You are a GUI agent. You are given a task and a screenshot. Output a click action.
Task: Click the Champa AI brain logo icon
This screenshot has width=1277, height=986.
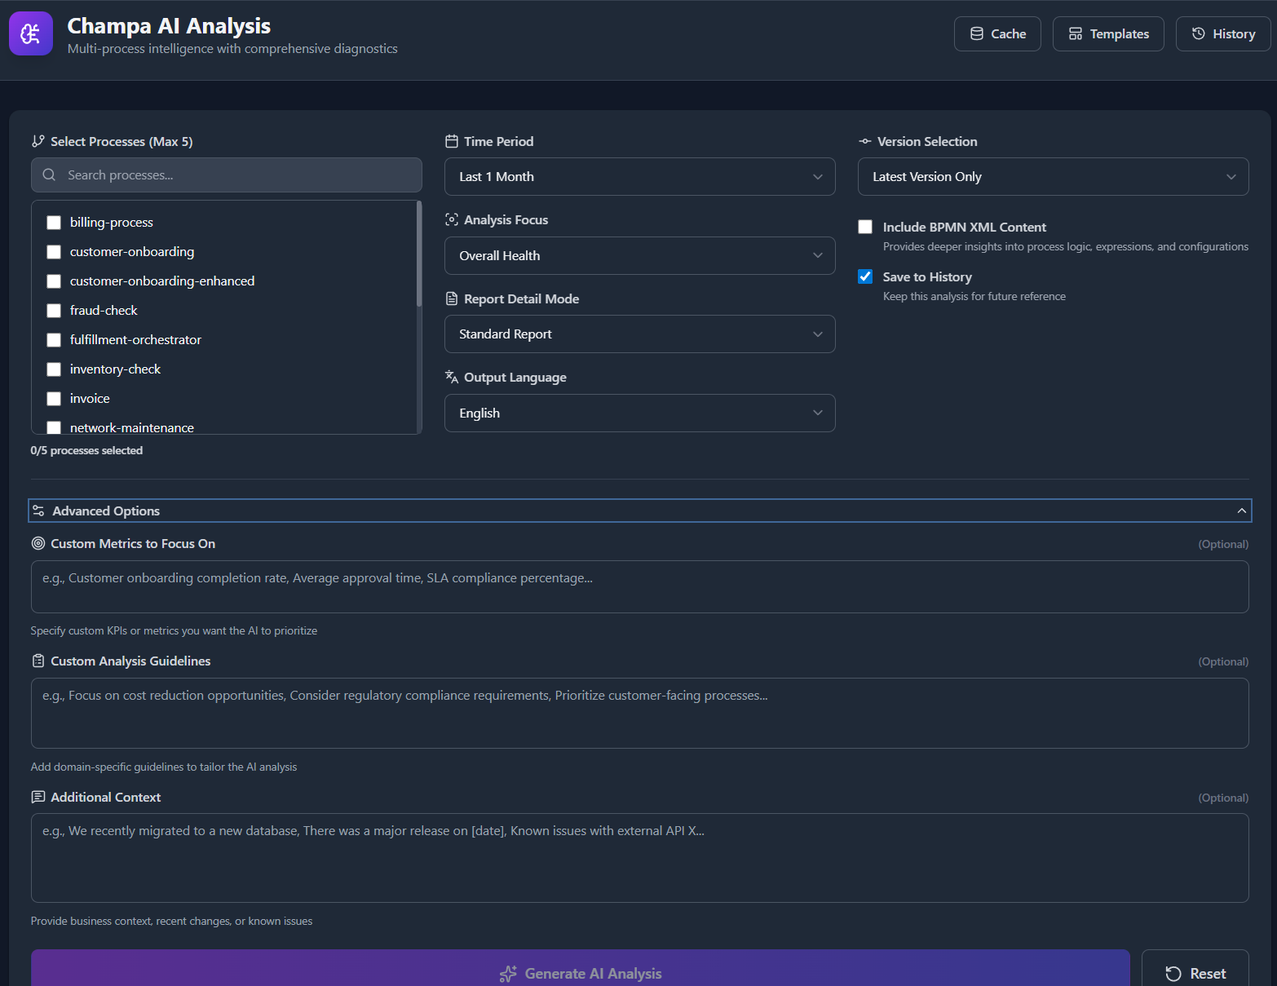[x=31, y=33]
